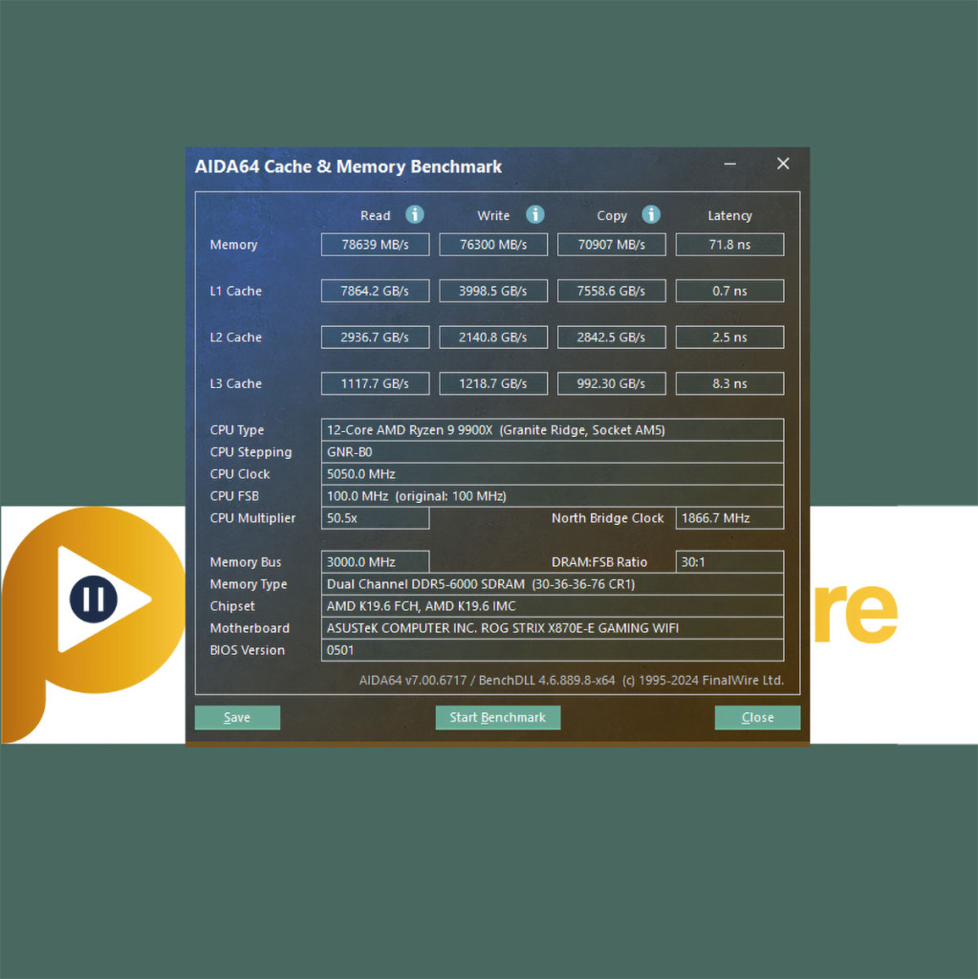The width and height of the screenshot is (978, 979).
Task: Click the Close button on the dialog
Action: [x=757, y=717]
